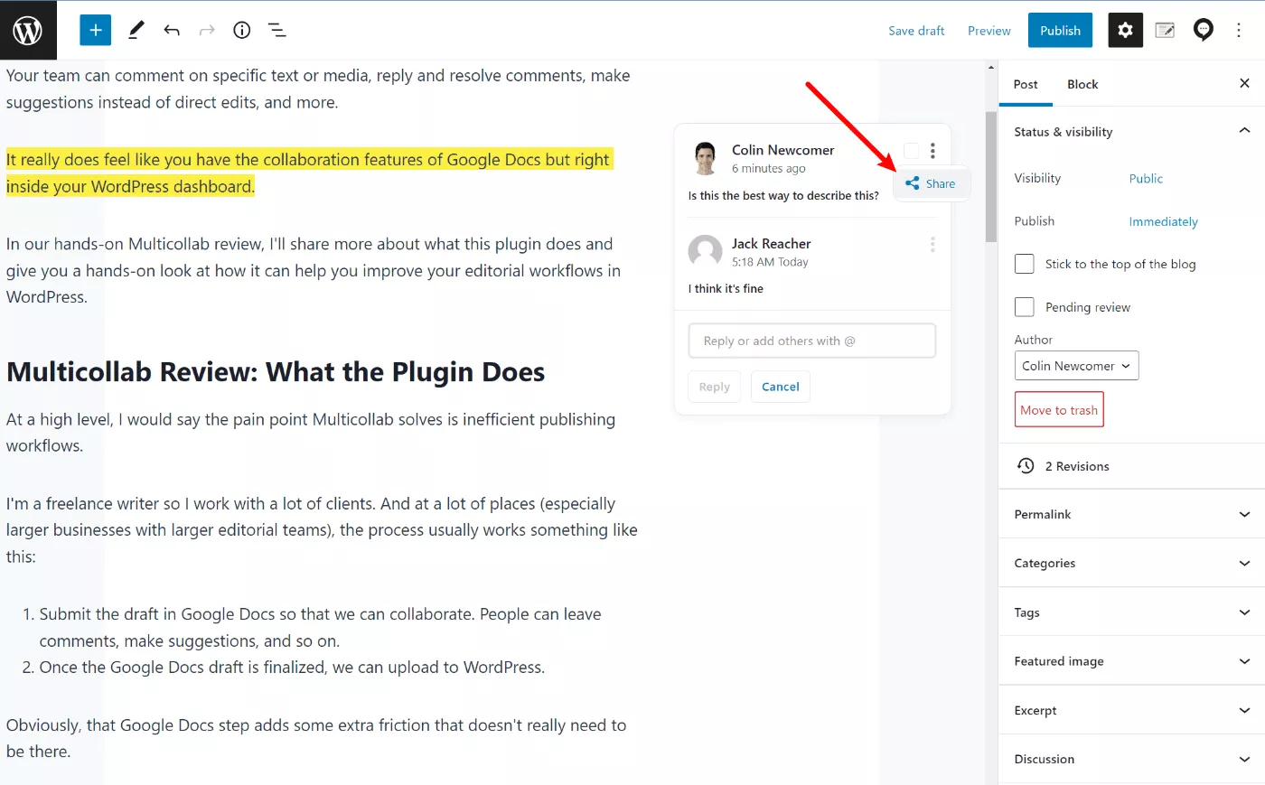Image resolution: width=1265 pixels, height=785 pixels.
Task: Click Share in the comment menu
Action: click(932, 183)
